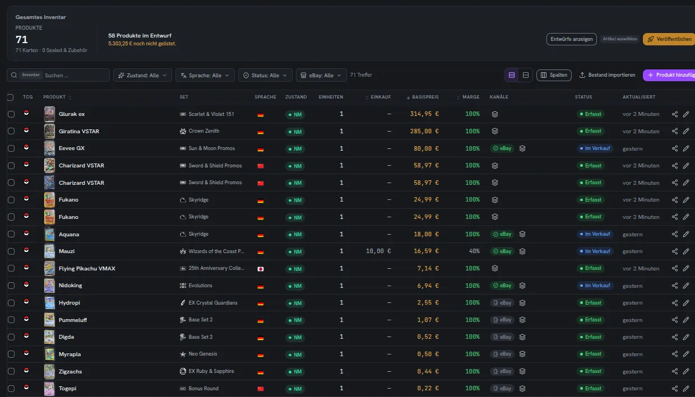Click the eBay channel badge for Aquana
Image resolution: width=695 pixels, height=397 pixels.
pos(502,234)
